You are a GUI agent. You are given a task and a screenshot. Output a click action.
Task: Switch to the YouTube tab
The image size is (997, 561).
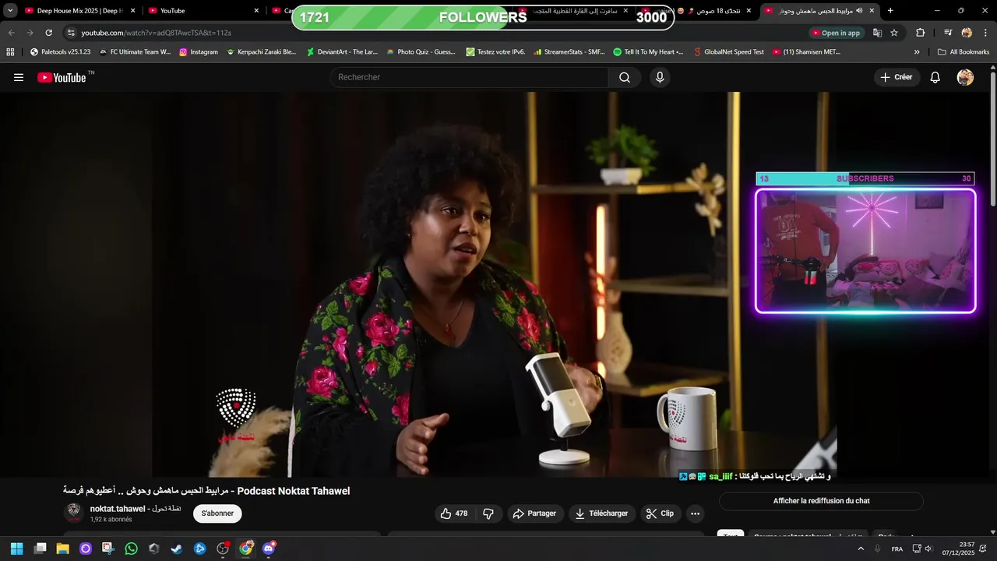[203, 11]
